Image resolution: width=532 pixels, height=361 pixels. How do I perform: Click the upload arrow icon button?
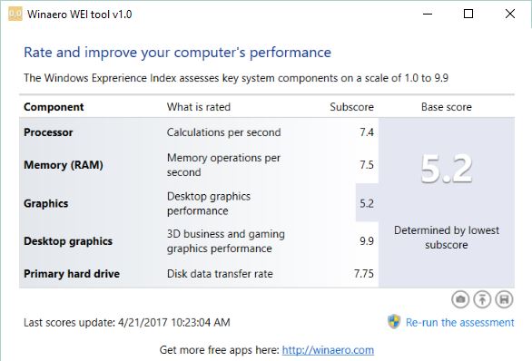coord(482,299)
